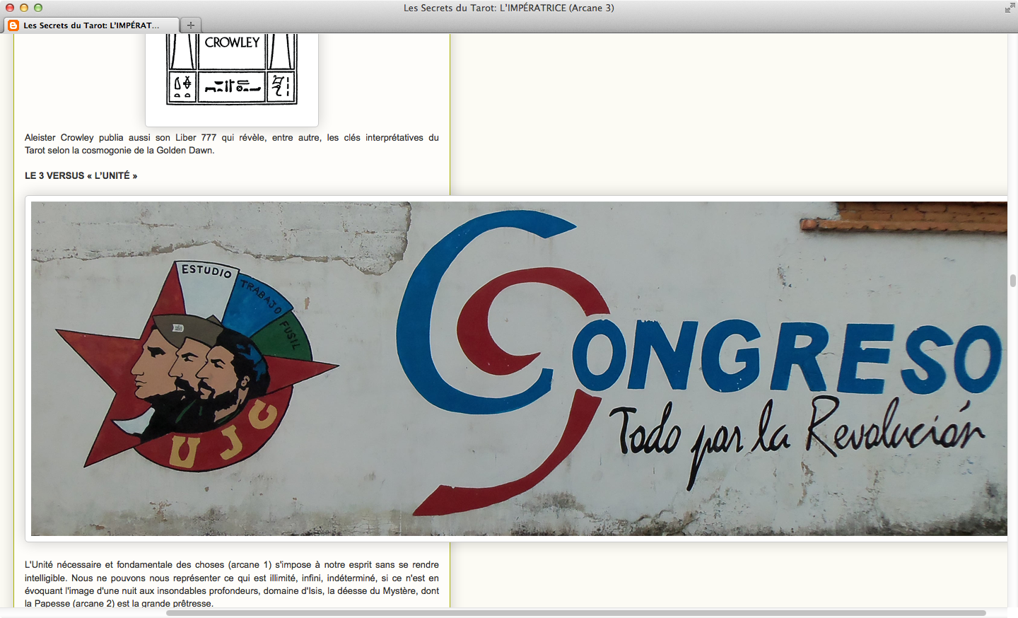Viewport: 1018px width, 618px height.
Task: Minimize the window with the yellow button
Action: [x=24, y=8]
